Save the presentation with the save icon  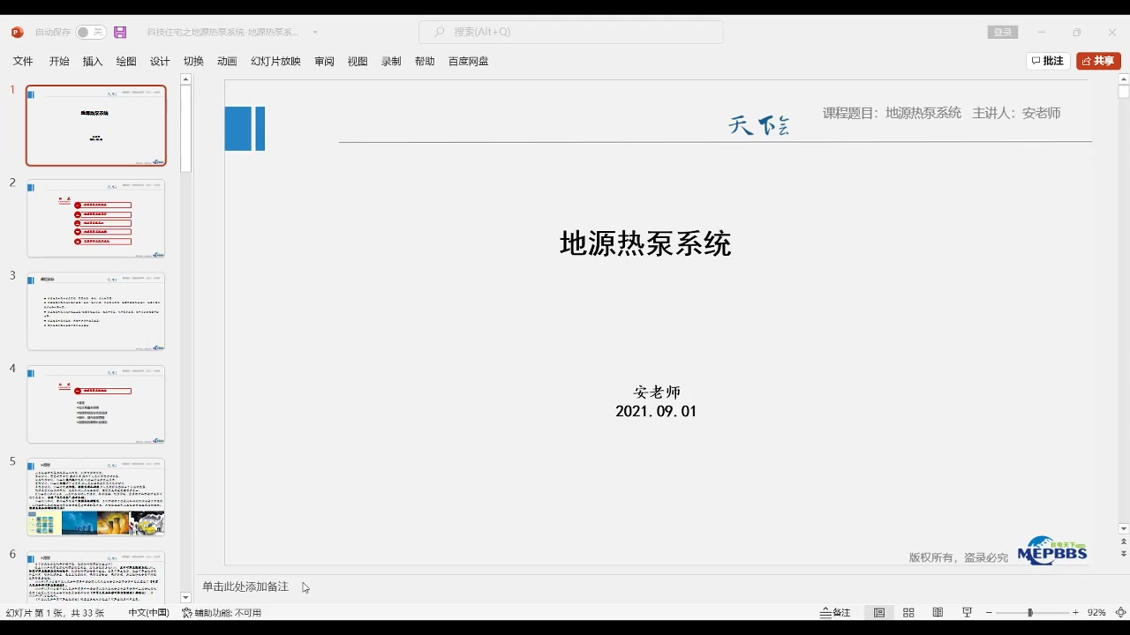coord(120,32)
